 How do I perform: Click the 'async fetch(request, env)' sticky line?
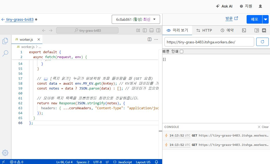60,57
